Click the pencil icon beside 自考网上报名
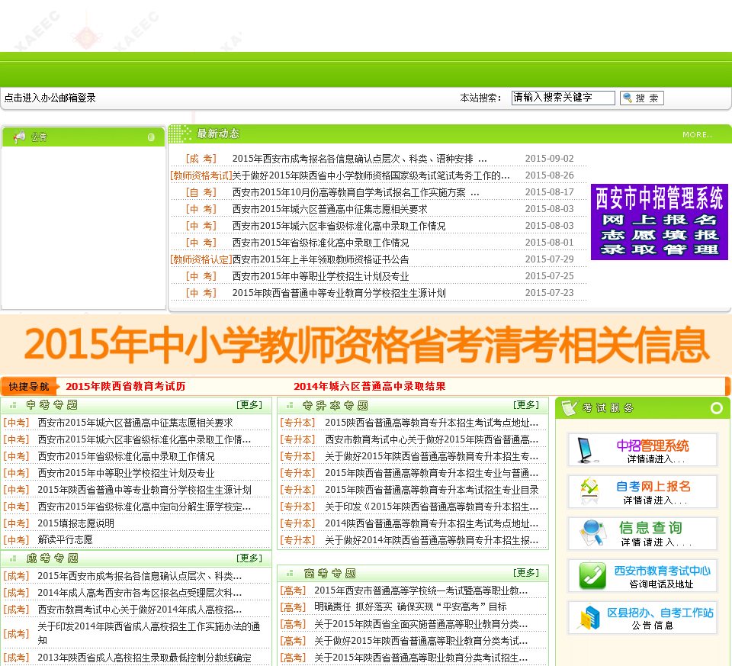Image resolution: width=732 pixels, height=666 pixels. 589,491
